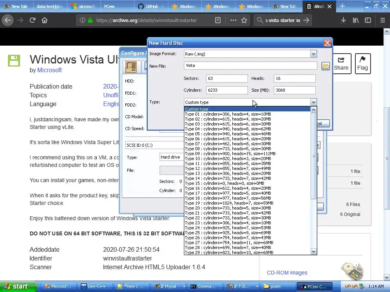This screenshot has width=390, height=292.
Task: Select Type 29 cylinders=823 size=68MB
Action: pyautogui.click(x=248, y=252)
